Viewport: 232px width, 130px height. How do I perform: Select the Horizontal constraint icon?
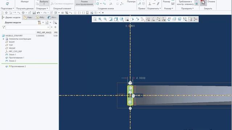coord(154,4)
